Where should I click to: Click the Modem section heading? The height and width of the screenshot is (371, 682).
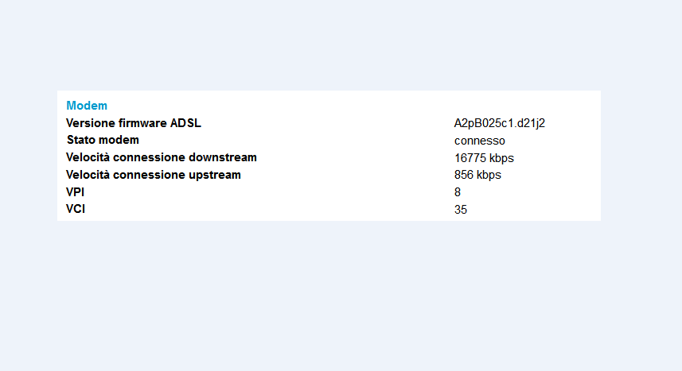click(x=87, y=106)
